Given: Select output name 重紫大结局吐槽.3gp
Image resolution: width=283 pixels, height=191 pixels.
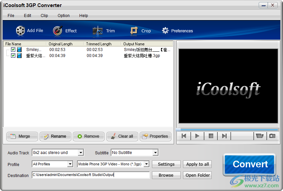Looking at the screenshot, I should coord(142,56).
